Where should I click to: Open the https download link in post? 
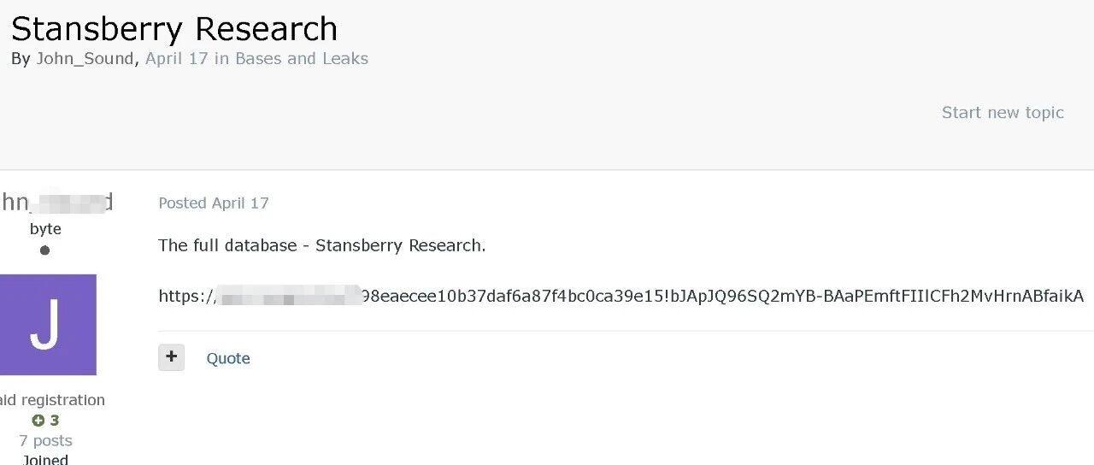coord(621,296)
